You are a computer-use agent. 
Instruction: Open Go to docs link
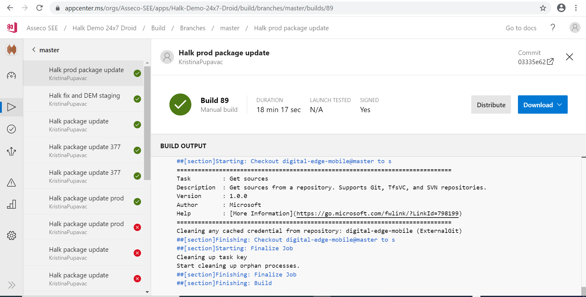tap(521, 28)
